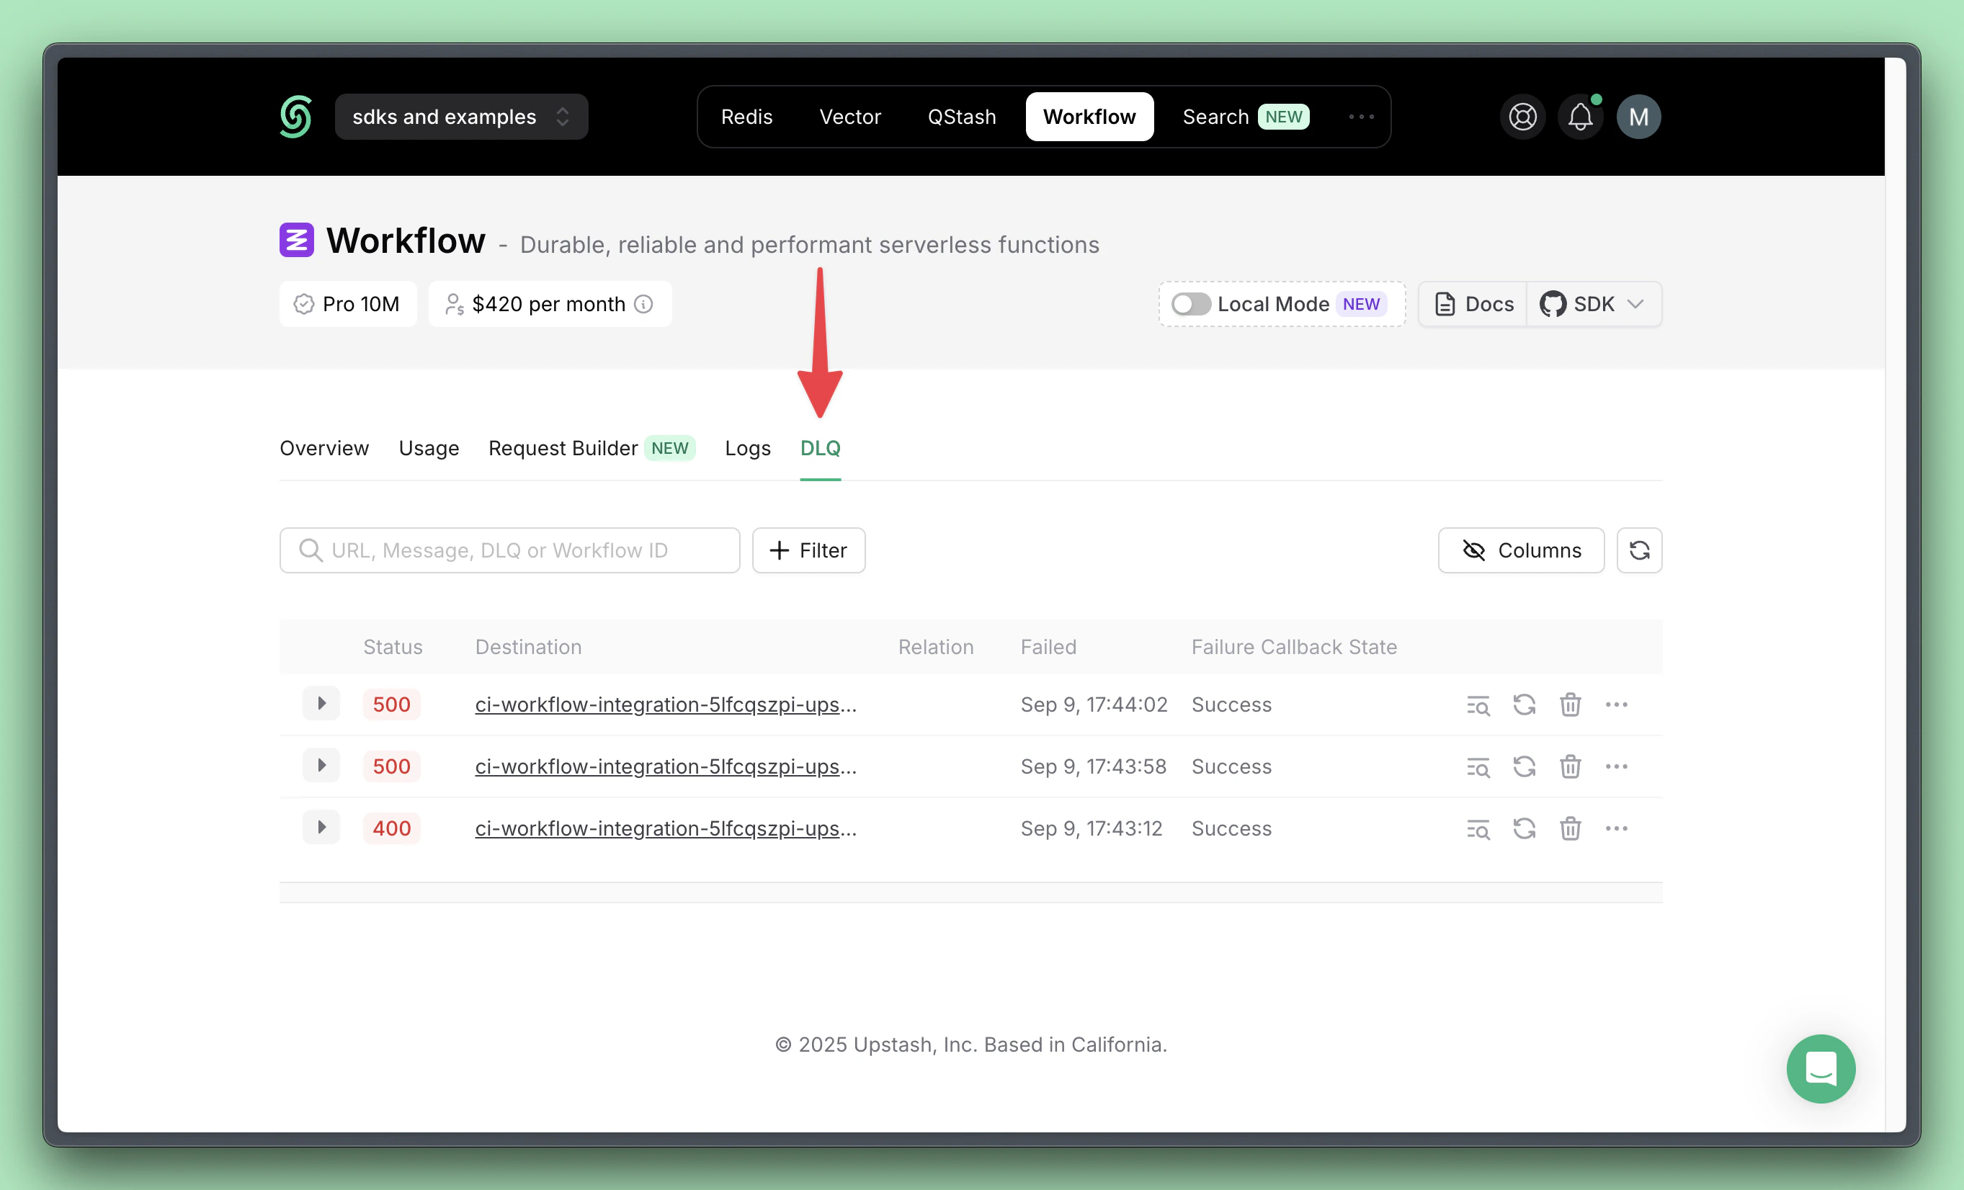Open the notifications bell
The image size is (1964, 1190).
[1580, 117]
